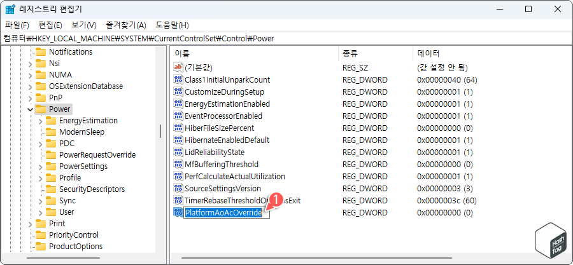Viewport: 573px width, 265px height.
Task: Click the Nsi folder icon
Action: (x=41, y=64)
